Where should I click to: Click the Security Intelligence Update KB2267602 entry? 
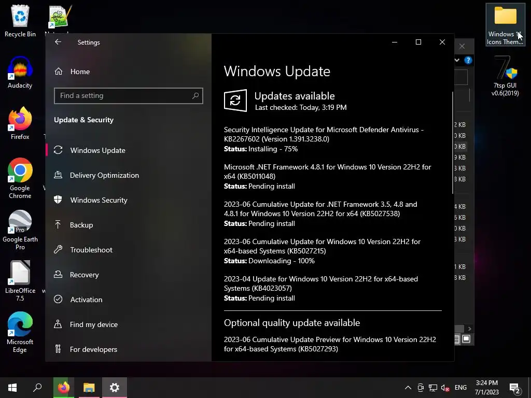pyautogui.click(x=324, y=134)
